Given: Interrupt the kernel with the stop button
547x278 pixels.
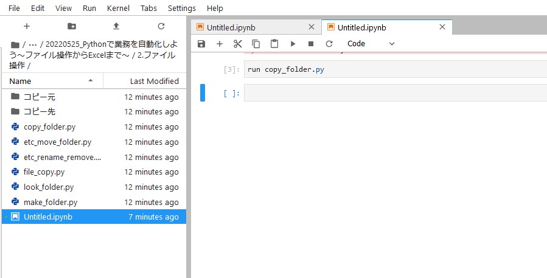Looking at the screenshot, I should click(x=311, y=44).
